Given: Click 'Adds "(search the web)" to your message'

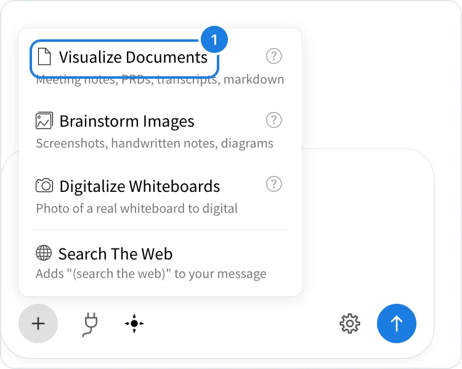Looking at the screenshot, I should (x=151, y=274).
